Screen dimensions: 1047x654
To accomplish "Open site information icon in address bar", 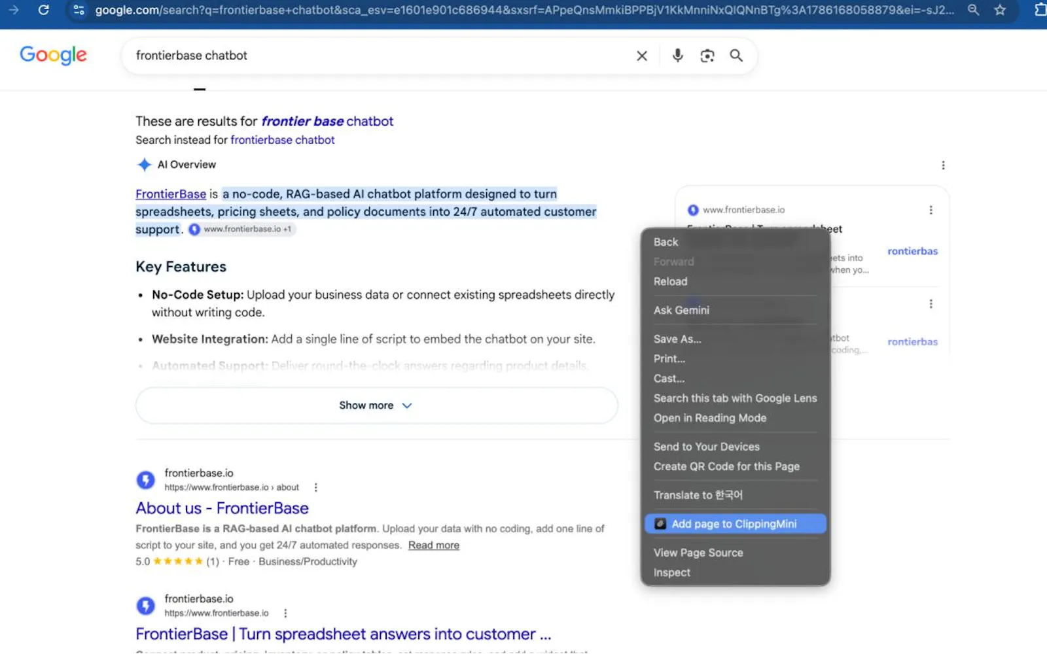I will tap(79, 10).
